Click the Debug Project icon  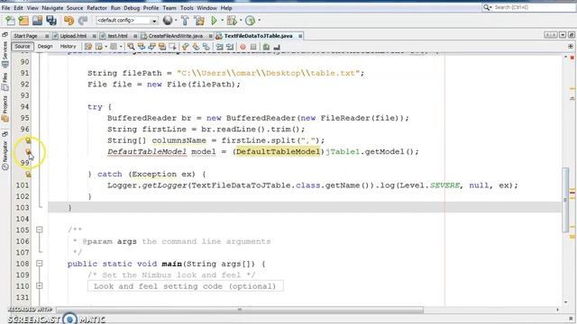pos(232,21)
